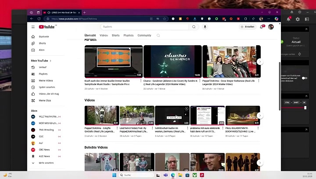Open YouTube notifications bell
316x179 pixels.
(262, 27)
